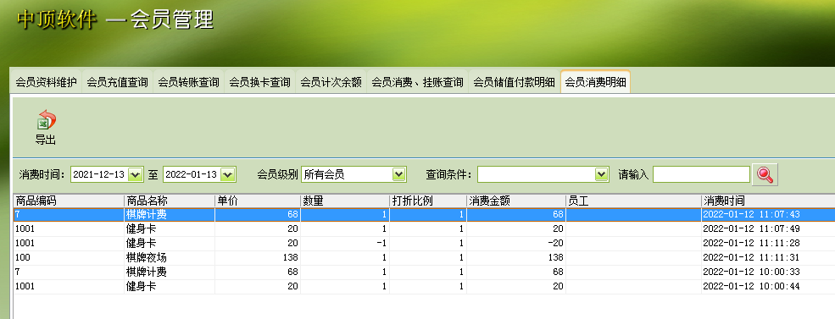Open the 会员换卡查询 tab
The width and height of the screenshot is (835, 319).
(260, 82)
